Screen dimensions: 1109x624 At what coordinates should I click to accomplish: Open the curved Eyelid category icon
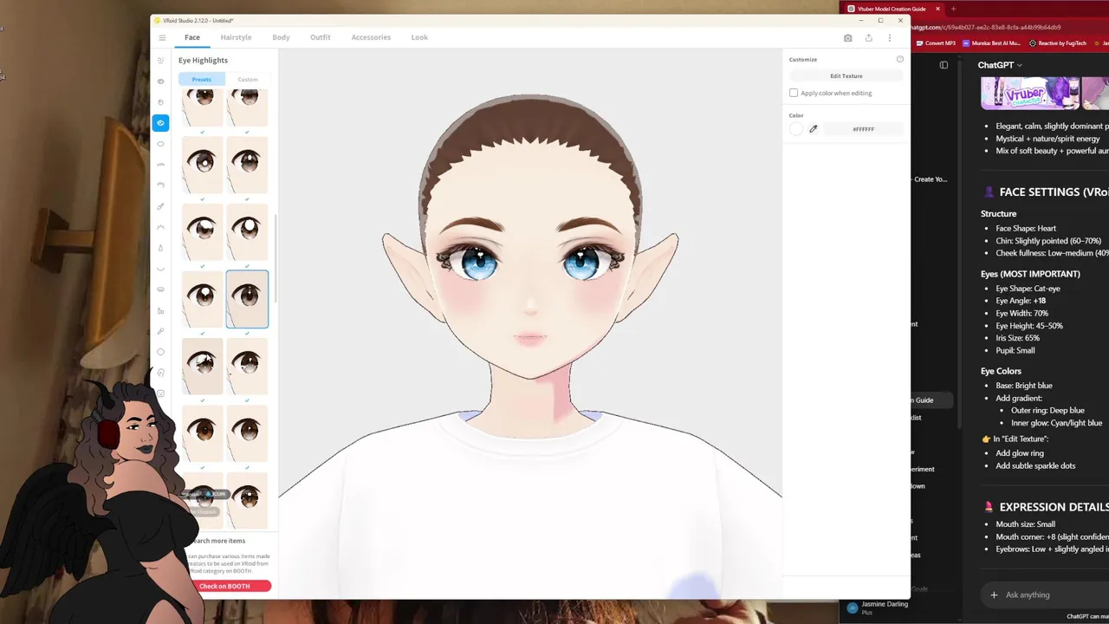160,185
